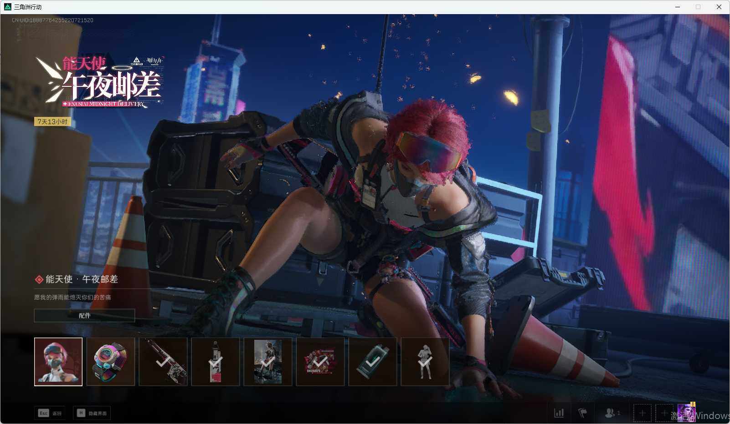Click the CN UID number text
Image resolution: width=730 pixels, height=424 pixels.
[x=52, y=20]
